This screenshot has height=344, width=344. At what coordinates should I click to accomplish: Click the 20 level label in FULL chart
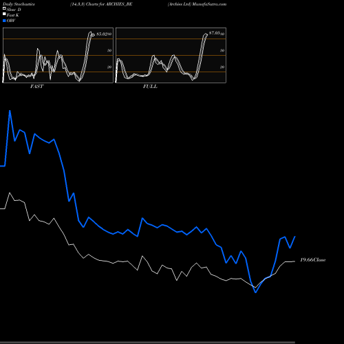pos(222,67)
